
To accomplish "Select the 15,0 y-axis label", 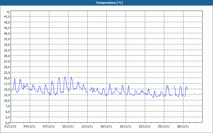I will 7,89.
